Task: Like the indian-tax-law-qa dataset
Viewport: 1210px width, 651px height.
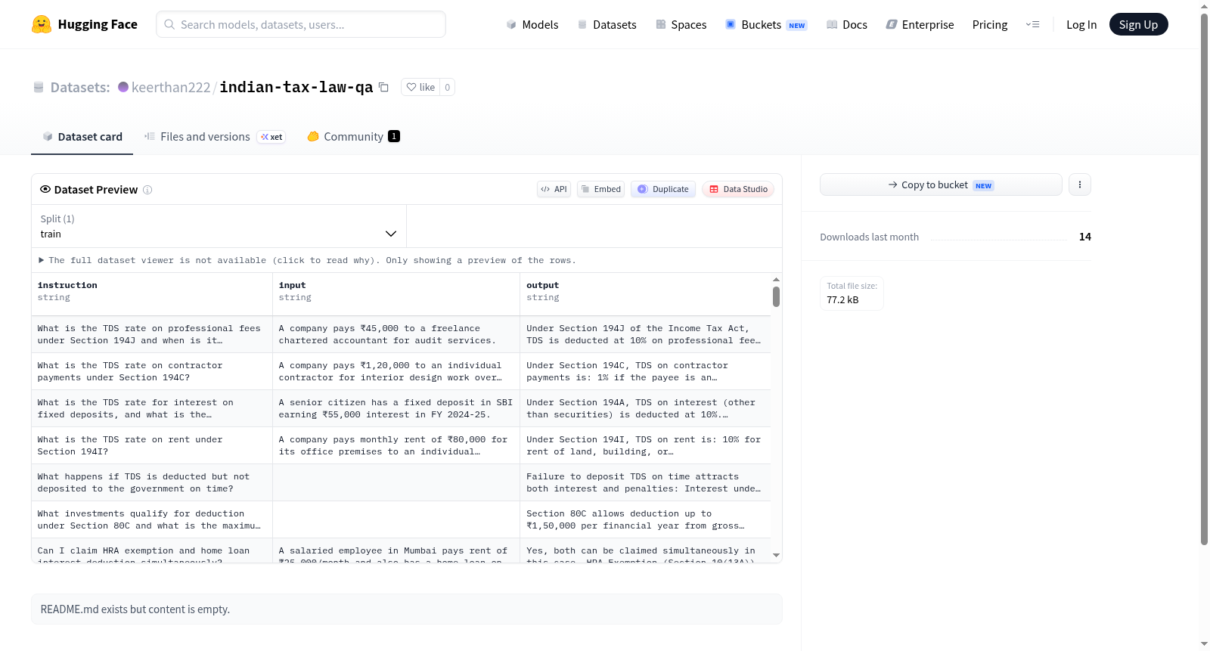Action: coord(420,87)
